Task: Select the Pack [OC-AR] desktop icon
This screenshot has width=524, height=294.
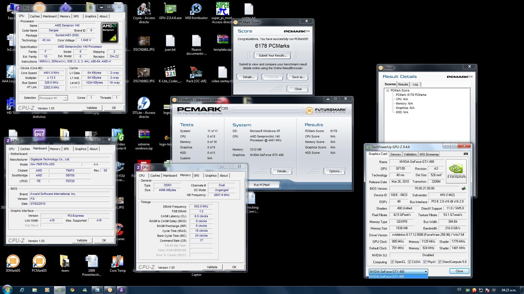Action: tap(196, 74)
